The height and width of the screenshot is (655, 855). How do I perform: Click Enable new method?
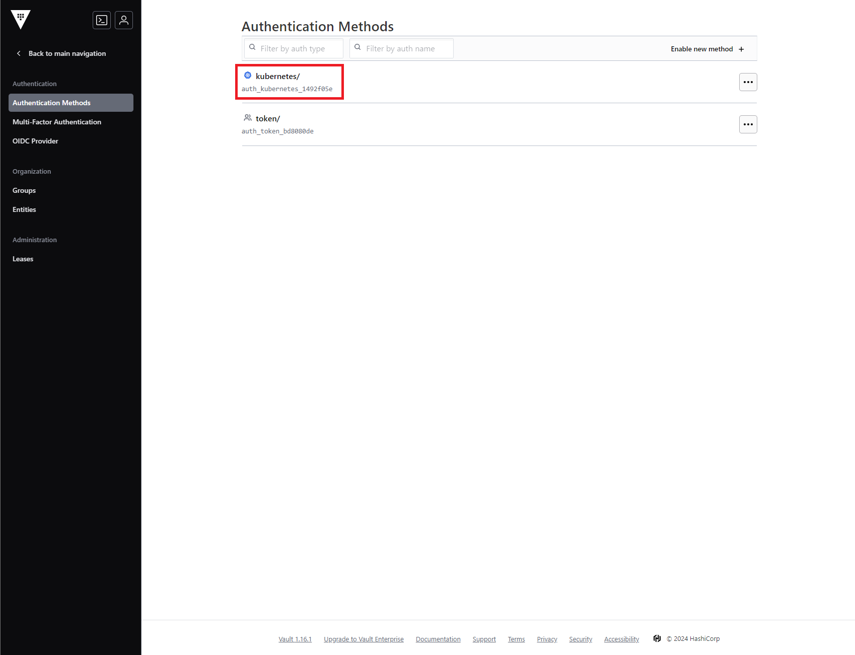click(707, 49)
